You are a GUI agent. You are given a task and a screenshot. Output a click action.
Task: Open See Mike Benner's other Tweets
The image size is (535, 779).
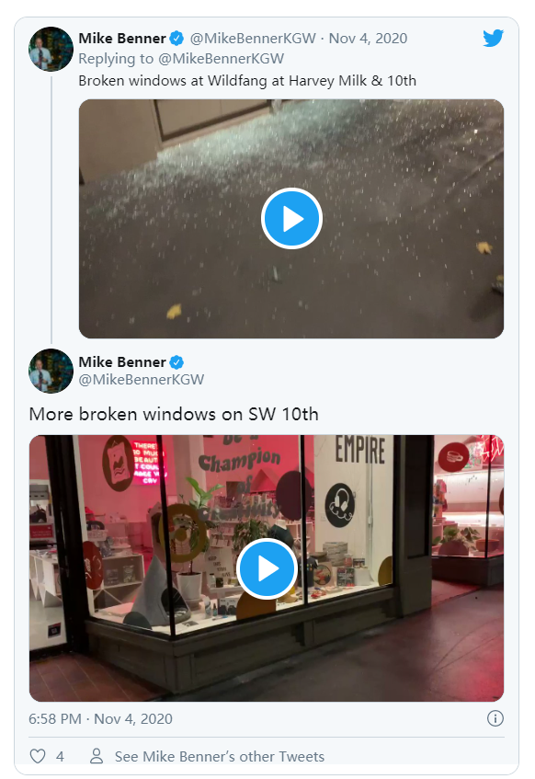pos(219,757)
